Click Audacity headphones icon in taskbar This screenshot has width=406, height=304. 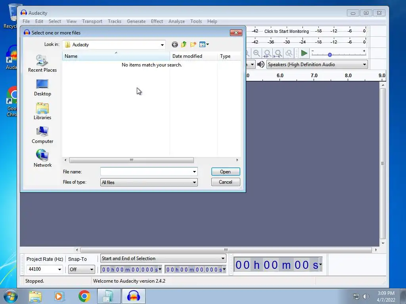[x=133, y=296]
